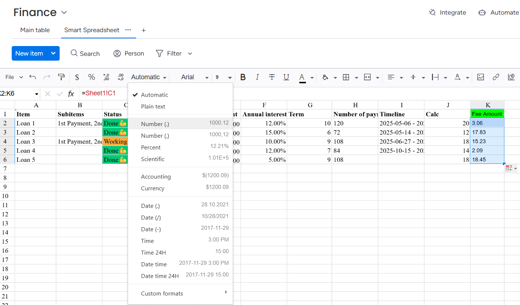Viewport: 520px width, 305px height.
Task: Select the paint format roller icon
Action: click(x=61, y=77)
